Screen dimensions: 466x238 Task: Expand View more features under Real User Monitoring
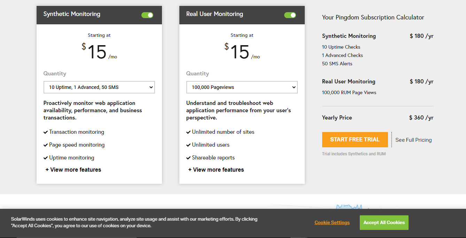(216, 170)
